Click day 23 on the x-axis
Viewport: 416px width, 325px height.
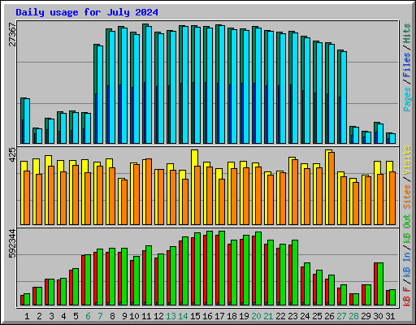(292, 316)
